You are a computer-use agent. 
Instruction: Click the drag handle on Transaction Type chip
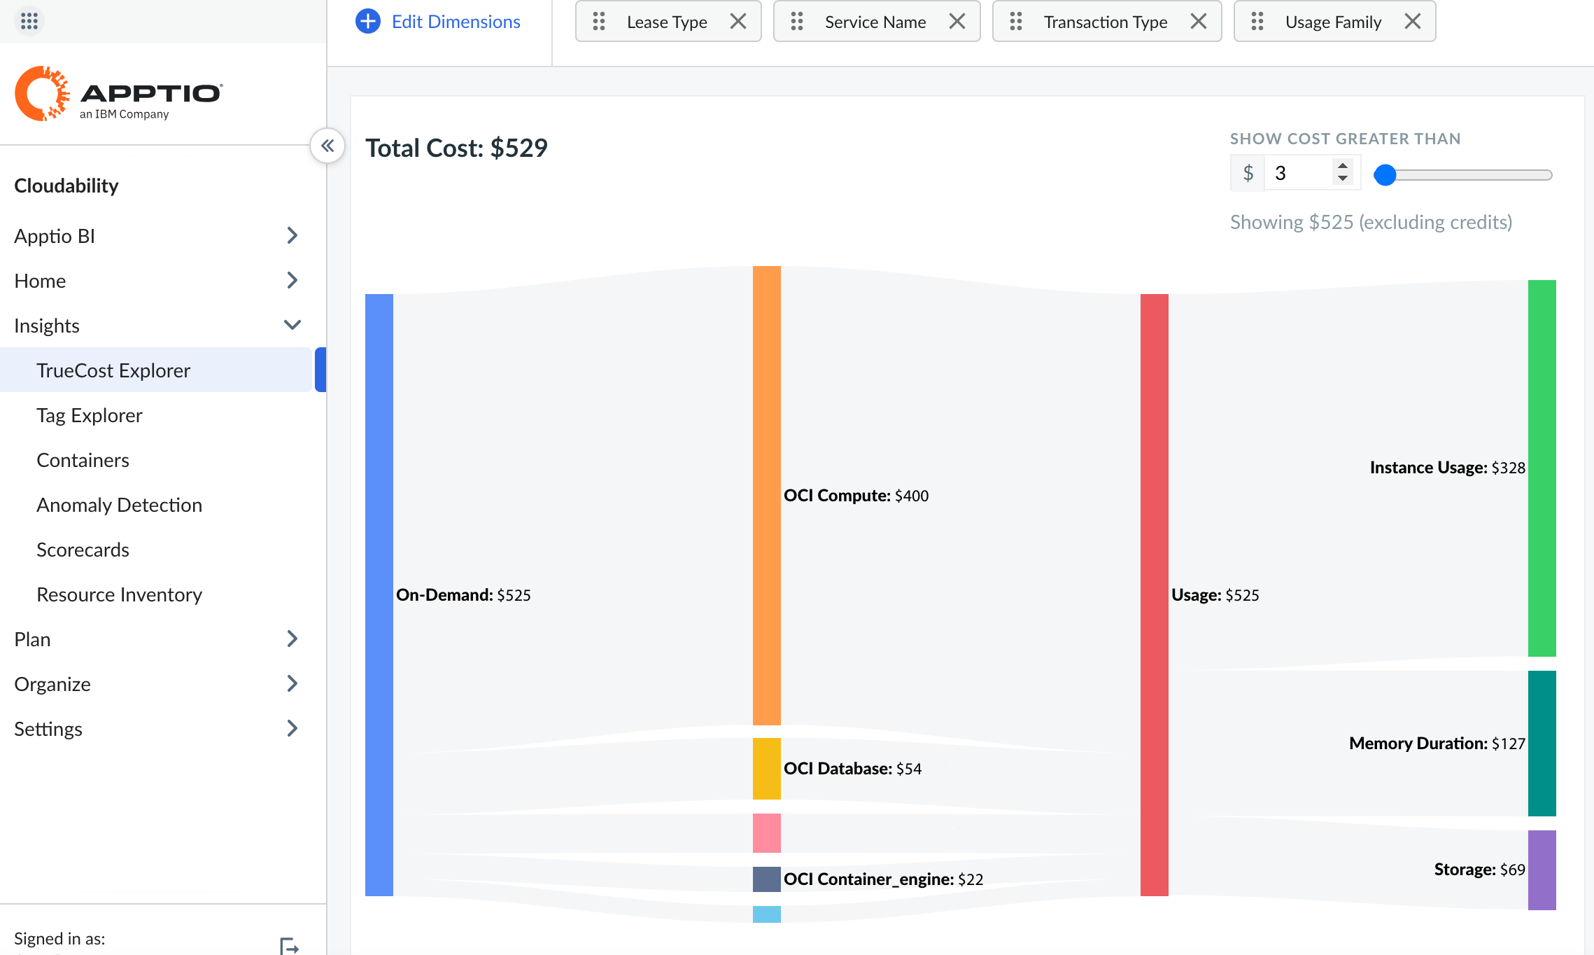pos(1017,21)
